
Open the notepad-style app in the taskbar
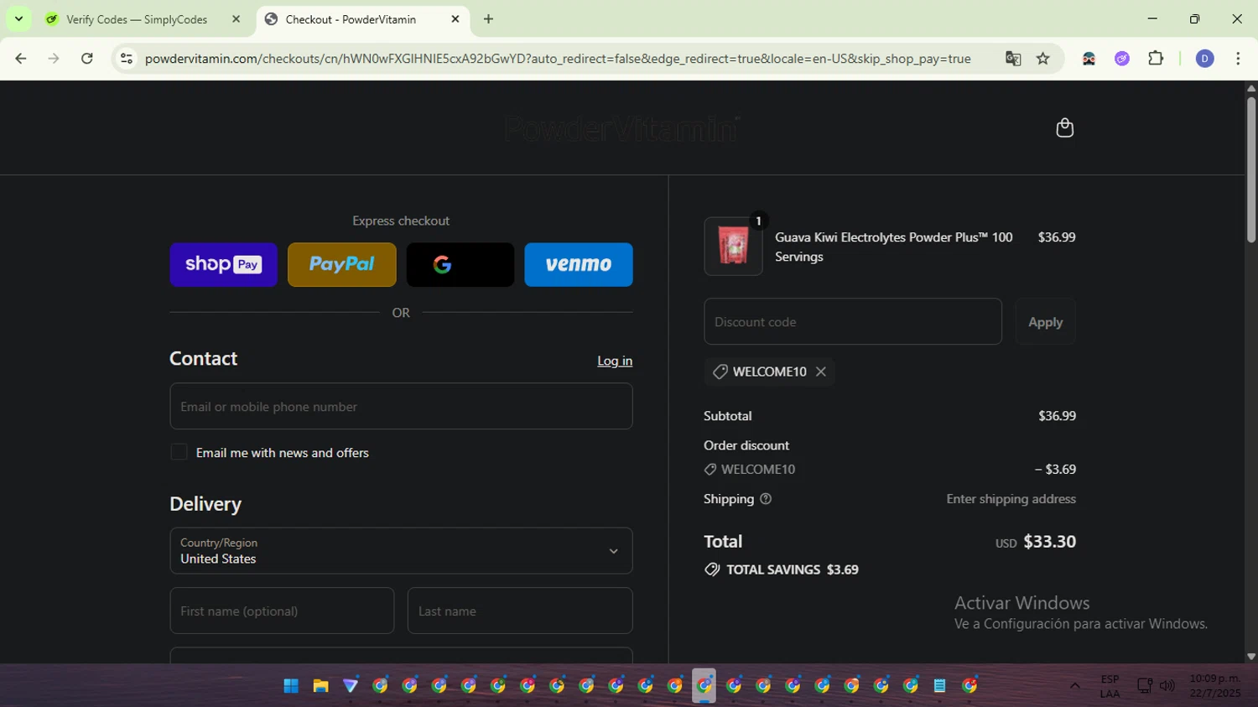coord(939,686)
